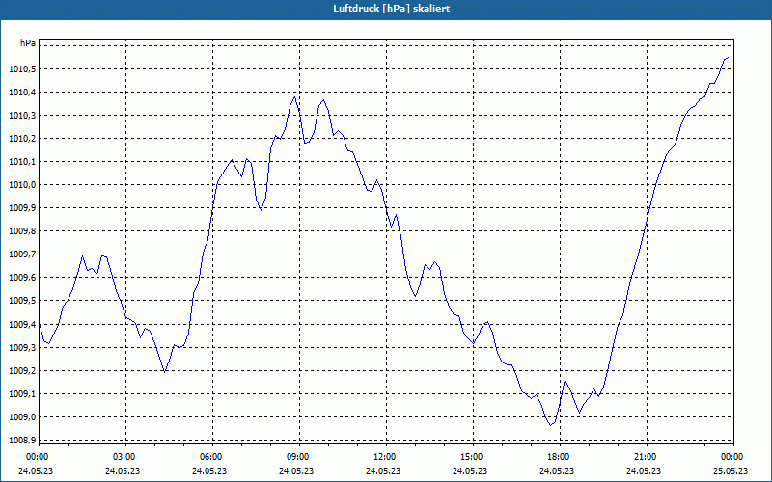Select the 1010,0 y-axis label
This screenshot has height=482, width=772.
pyautogui.click(x=22, y=185)
